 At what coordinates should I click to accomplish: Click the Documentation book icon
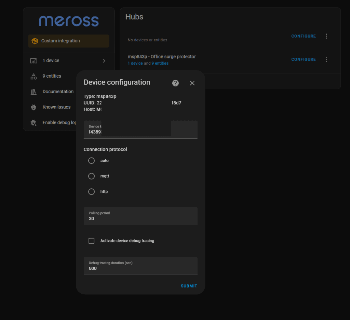pyautogui.click(x=33, y=92)
